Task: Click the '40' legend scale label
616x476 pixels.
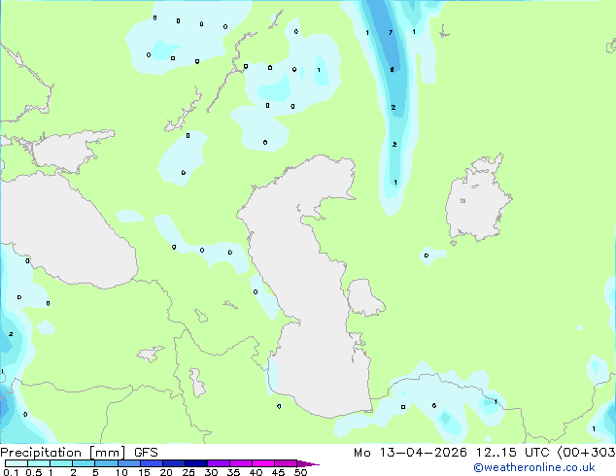Action: pos(256,472)
